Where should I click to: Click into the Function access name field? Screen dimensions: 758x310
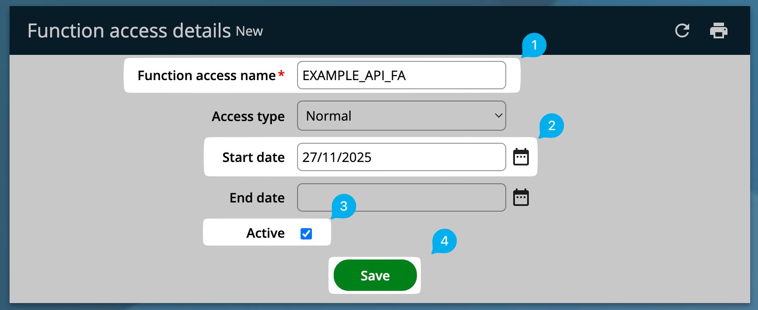point(401,75)
